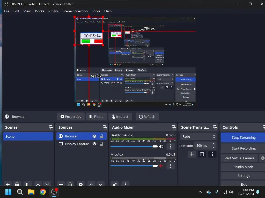265x198 pixels.
Task: Click the Properties button in source toolbar
Action: [x=71, y=117]
